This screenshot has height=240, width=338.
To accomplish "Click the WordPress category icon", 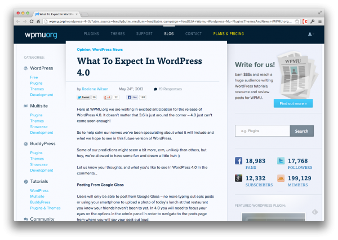I will [26, 68].
